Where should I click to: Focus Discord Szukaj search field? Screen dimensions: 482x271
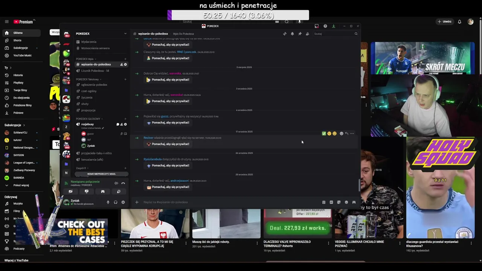pos(336,34)
